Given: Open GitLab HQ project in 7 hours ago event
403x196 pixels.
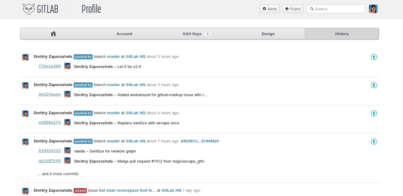Looking at the screenshot, I should (x=136, y=141).
